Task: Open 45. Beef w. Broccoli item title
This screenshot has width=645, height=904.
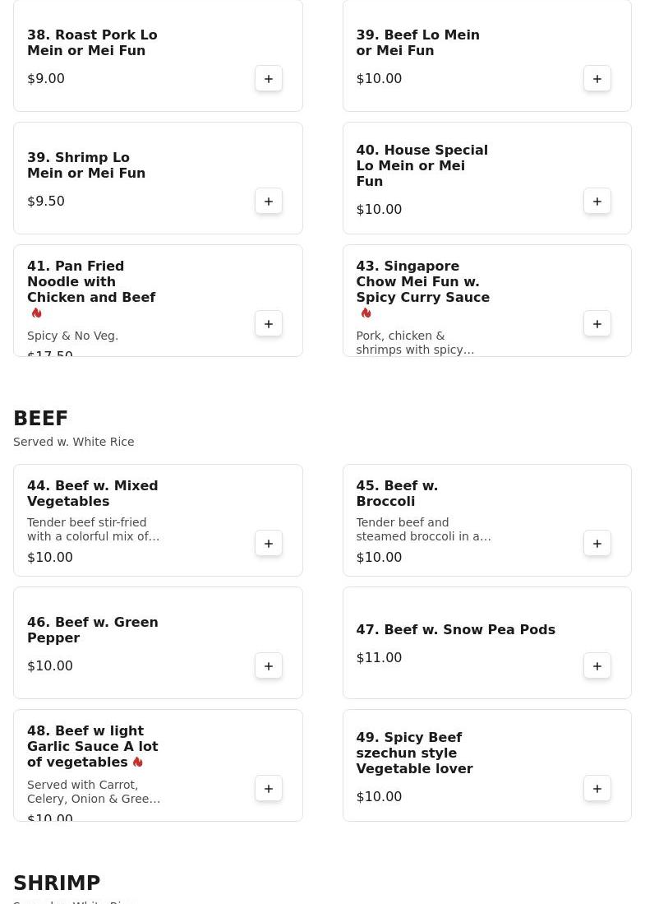Action: [x=397, y=494]
